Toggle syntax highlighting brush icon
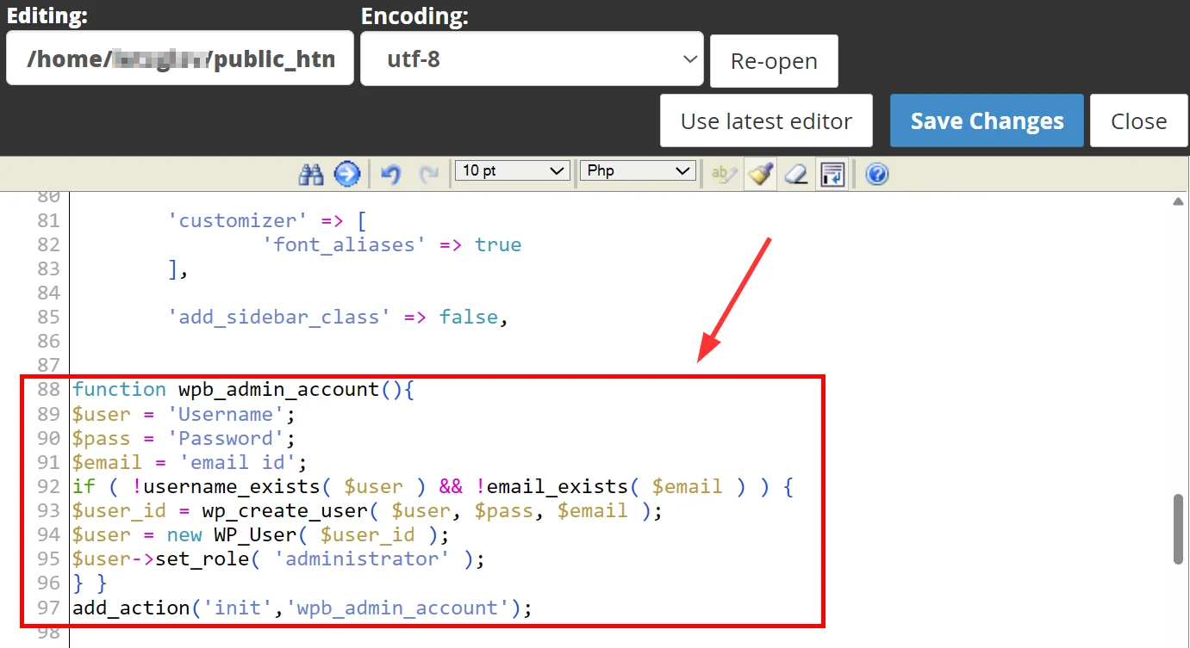Screen dimensions: 1190x648 pyautogui.click(x=760, y=175)
